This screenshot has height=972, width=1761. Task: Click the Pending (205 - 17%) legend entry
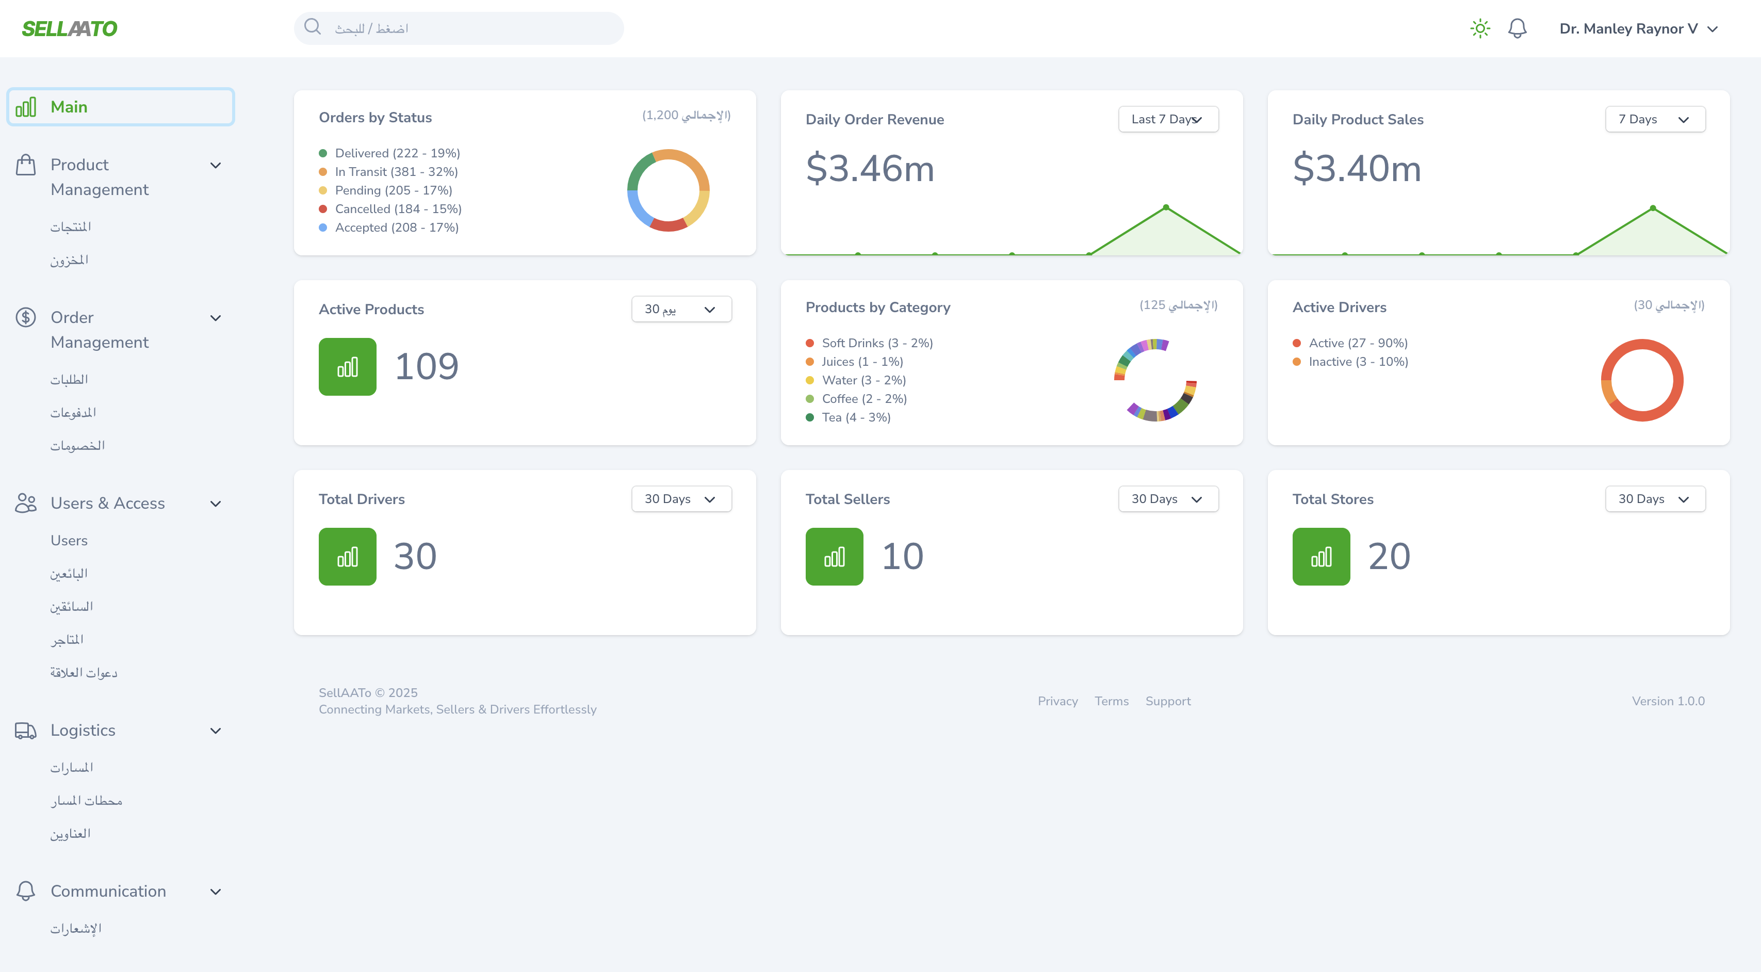[x=385, y=190]
